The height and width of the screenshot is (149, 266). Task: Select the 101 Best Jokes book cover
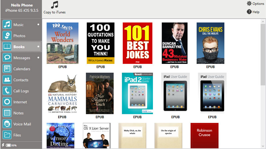coord(137,43)
